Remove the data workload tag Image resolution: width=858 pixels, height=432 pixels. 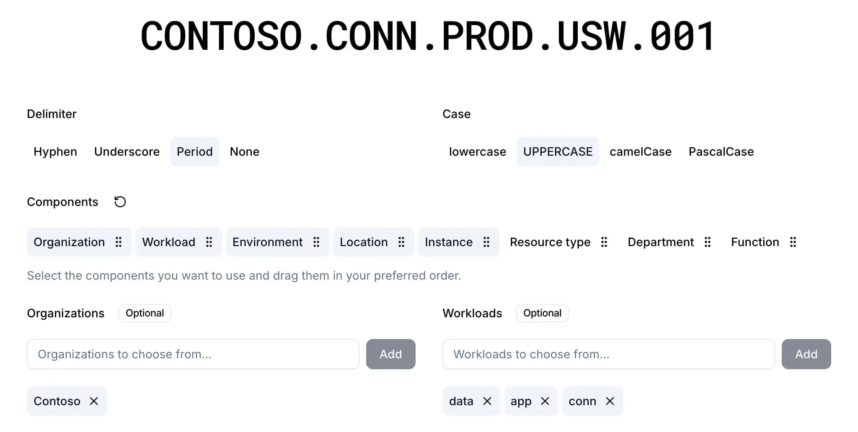pos(487,401)
